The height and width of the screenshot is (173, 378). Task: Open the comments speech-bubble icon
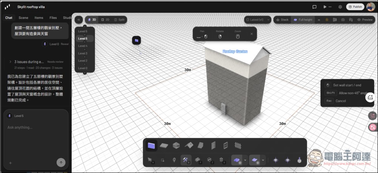(x=314, y=7)
